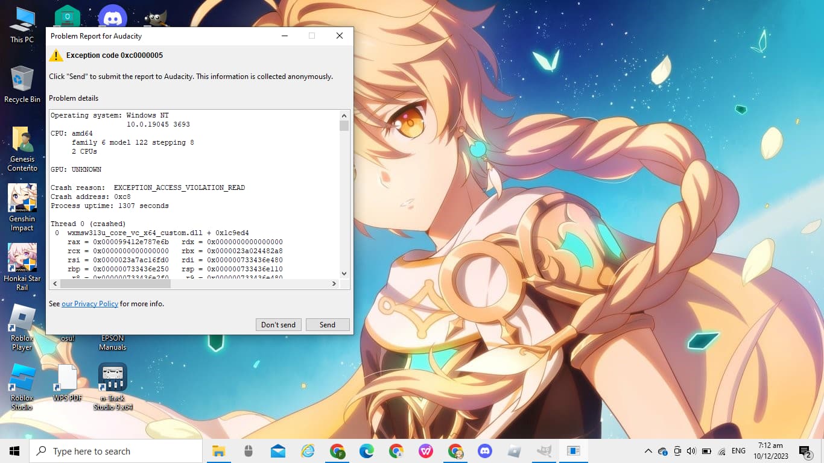Image resolution: width=824 pixels, height=463 pixels.
Task: Open the Privacy Policy link
Action: pos(90,304)
